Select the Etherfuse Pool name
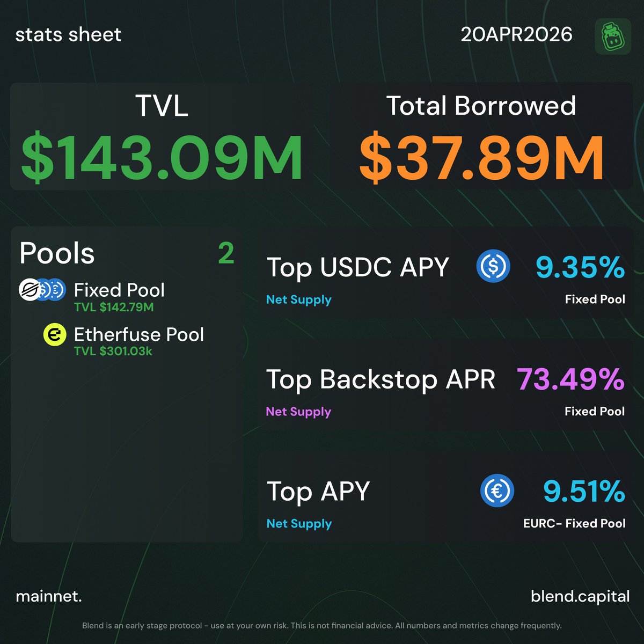This screenshot has height=644, width=644. pyautogui.click(x=139, y=334)
